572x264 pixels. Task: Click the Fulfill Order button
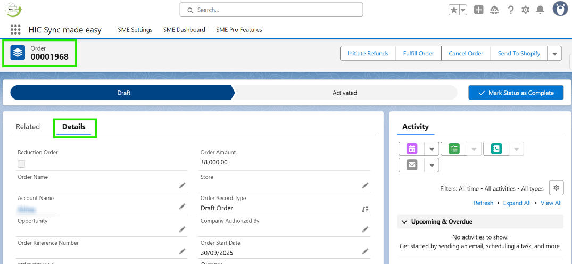[418, 53]
